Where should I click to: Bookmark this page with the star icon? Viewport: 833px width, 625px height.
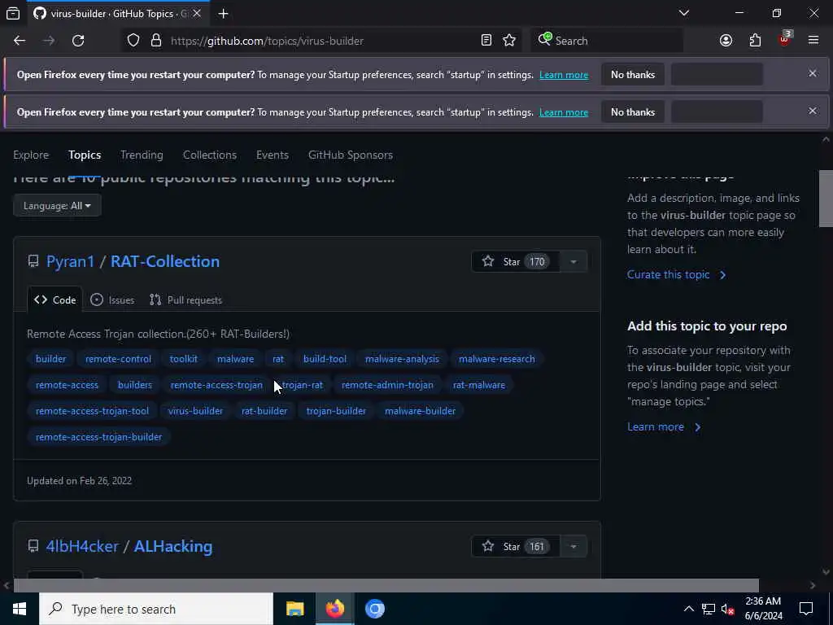tap(509, 41)
